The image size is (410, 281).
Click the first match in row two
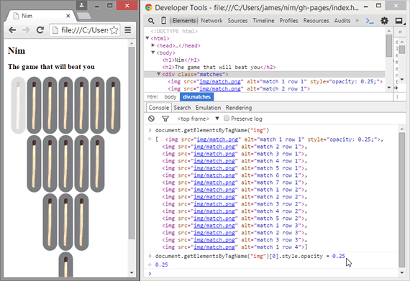[x=34, y=164]
